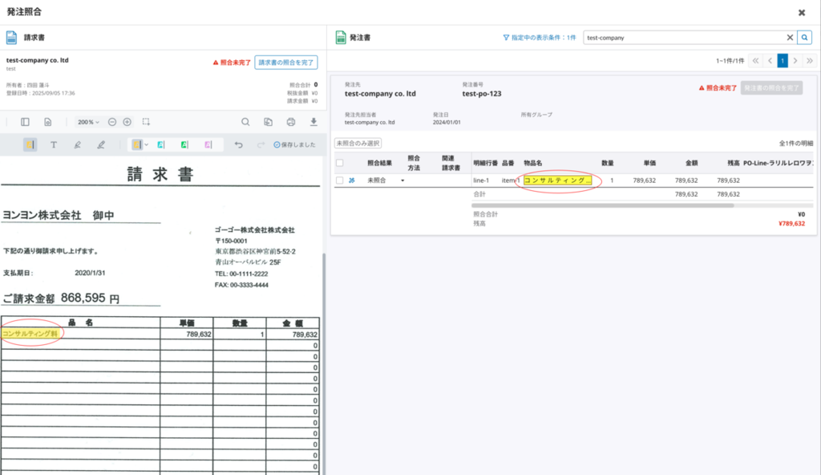Go to the first page of results
821x475 pixels.
(x=755, y=61)
